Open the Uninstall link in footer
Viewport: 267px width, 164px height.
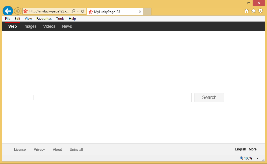(x=76, y=150)
